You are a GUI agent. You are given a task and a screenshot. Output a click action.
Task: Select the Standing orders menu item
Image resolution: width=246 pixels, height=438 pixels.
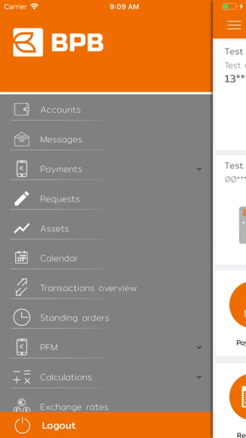pos(106,318)
